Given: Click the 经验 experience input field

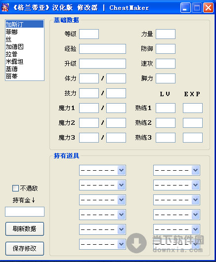Looking at the screenshot, I should click(x=102, y=49).
